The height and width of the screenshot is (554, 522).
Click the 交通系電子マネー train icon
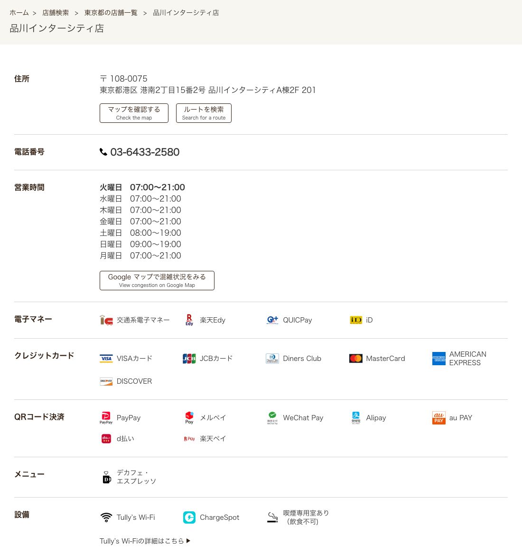point(106,320)
